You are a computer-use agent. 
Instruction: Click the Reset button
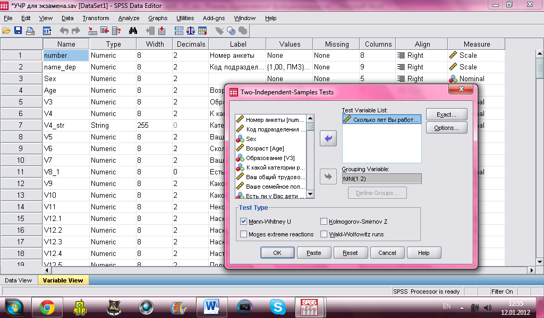351,253
